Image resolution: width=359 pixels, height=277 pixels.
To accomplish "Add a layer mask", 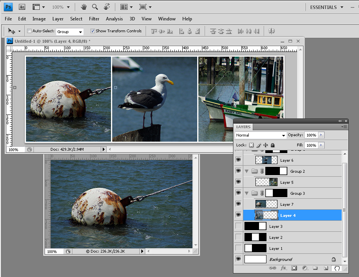I will coord(294,268).
